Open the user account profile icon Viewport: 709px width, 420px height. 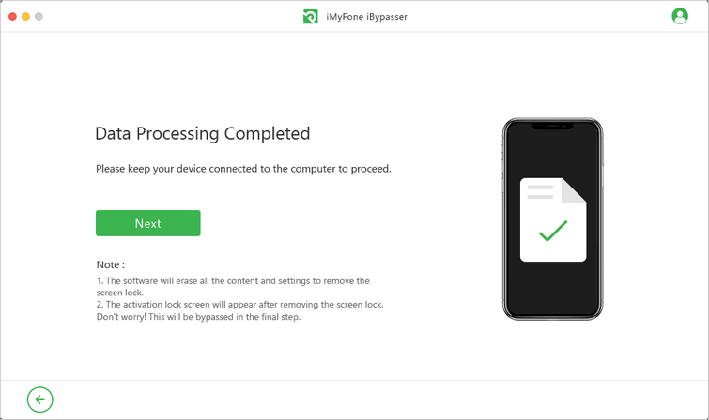click(680, 16)
